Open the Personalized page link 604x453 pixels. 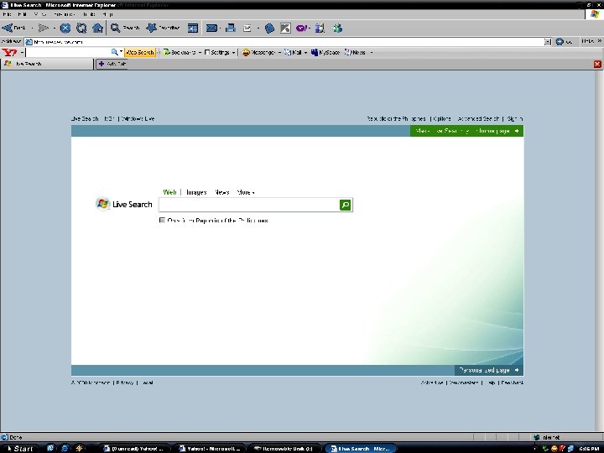[x=489, y=370]
